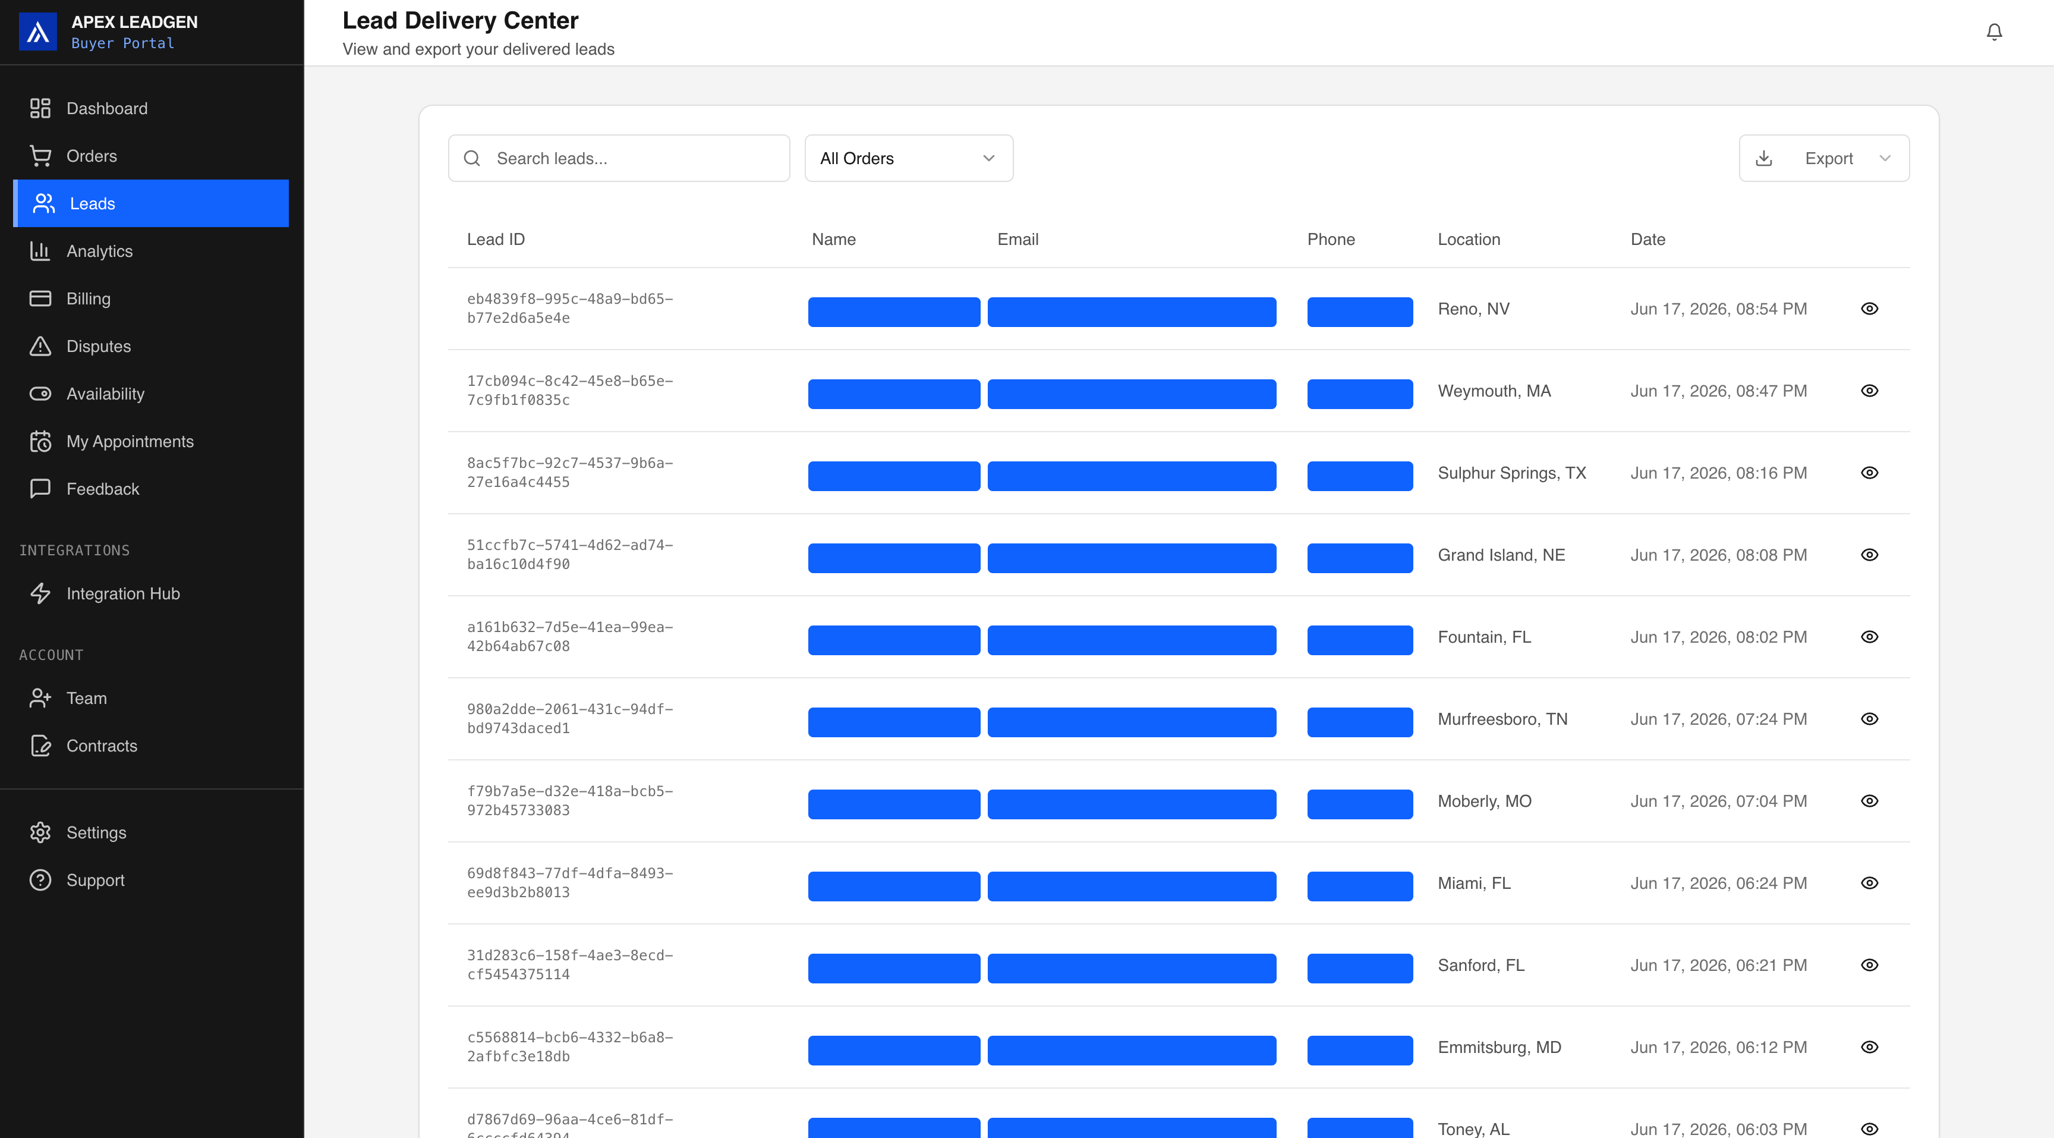Click the Orders cart icon
This screenshot has width=2054, height=1138.
click(40, 156)
